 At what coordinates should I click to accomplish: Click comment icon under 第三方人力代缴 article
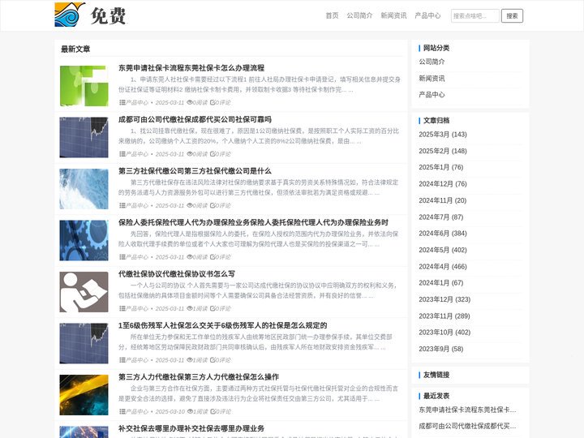click(213, 411)
